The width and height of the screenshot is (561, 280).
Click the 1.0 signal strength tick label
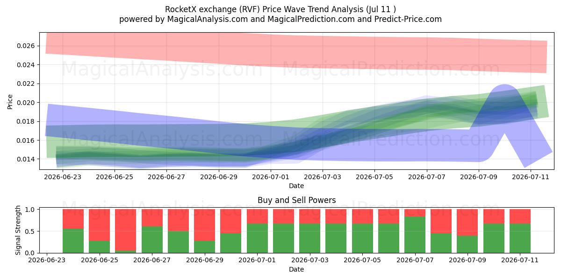[30, 210]
